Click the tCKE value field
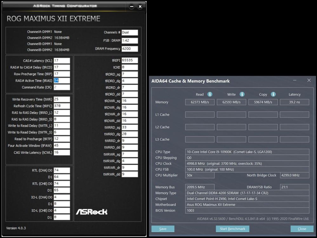Screen dimensions: 317x238 coord(130,67)
